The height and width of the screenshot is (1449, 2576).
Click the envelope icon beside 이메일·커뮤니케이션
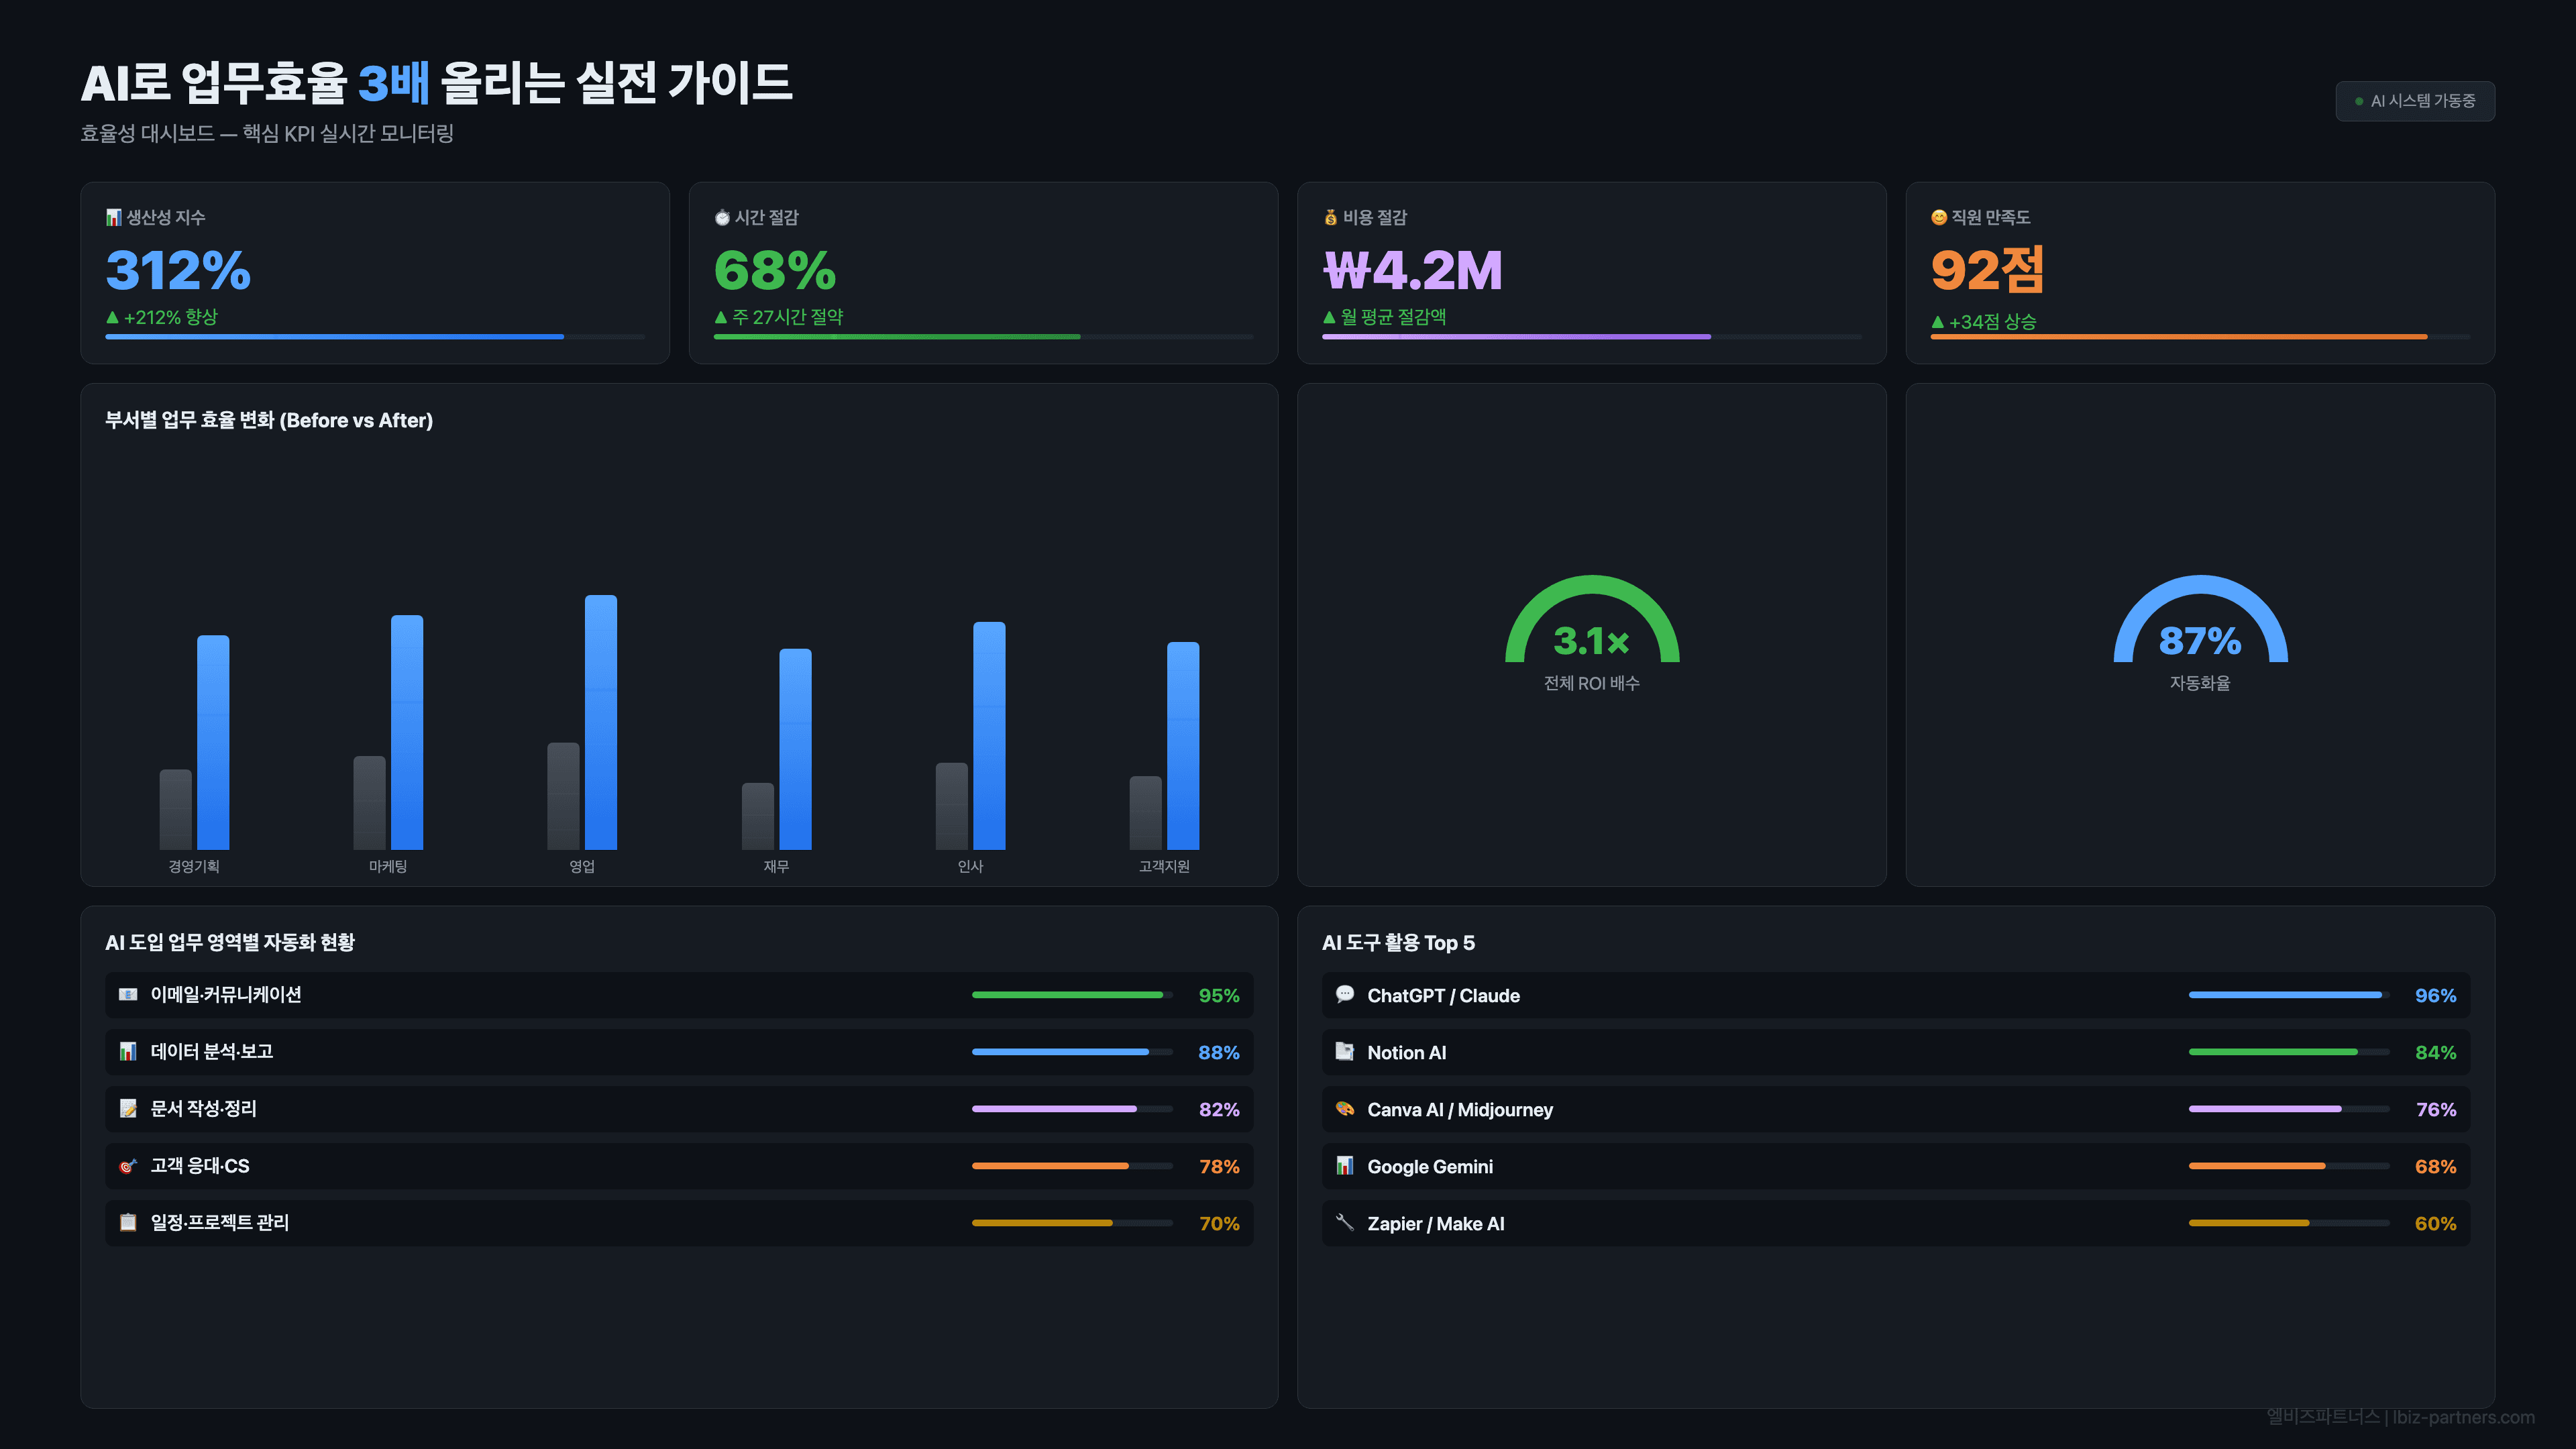point(128,995)
